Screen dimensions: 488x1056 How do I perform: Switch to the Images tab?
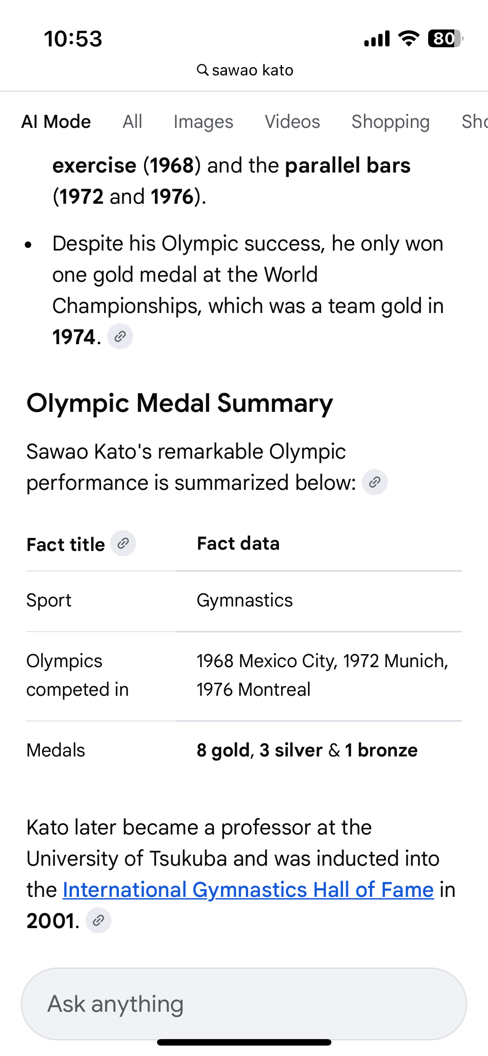(x=203, y=122)
